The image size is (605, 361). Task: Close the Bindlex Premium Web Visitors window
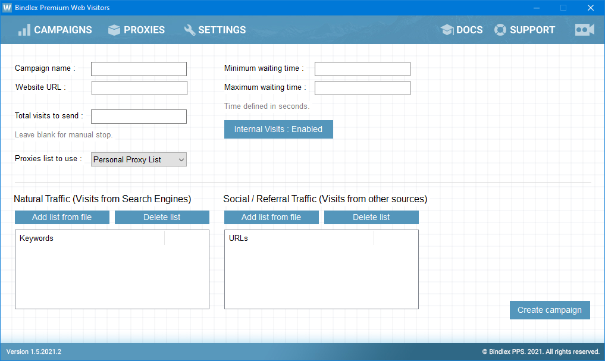coord(590,8)
